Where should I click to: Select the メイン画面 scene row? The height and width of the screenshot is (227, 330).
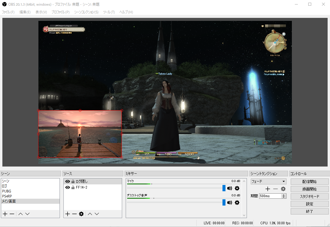tap(30, 201)
